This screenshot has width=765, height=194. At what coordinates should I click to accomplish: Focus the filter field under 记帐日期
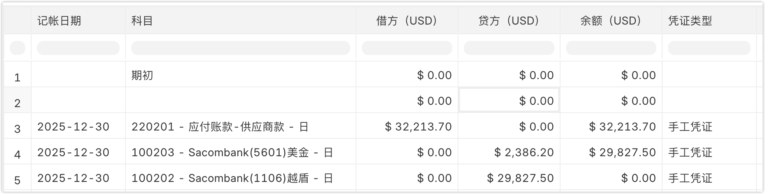click(x=78, y=48)
